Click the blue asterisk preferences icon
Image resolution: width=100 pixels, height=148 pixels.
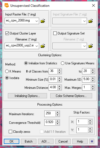point(92,141)
